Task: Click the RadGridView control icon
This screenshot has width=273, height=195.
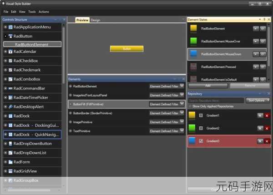Action: click(x=10, y=171)
